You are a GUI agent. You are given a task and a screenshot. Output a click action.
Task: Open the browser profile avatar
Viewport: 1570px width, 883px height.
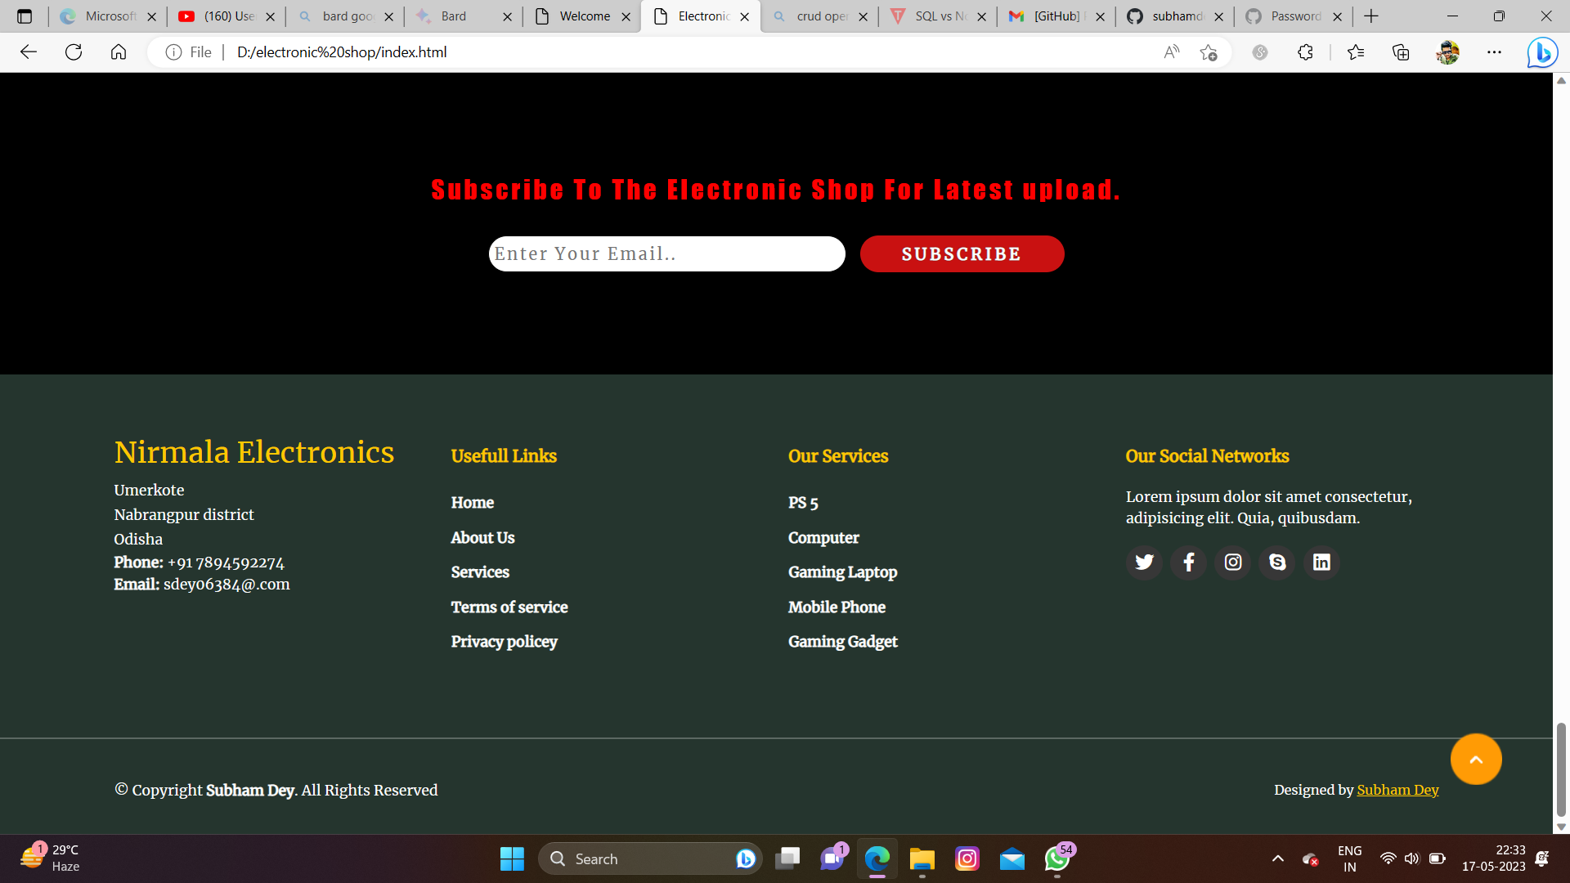pyautogui.click(x=1448, y=52)
